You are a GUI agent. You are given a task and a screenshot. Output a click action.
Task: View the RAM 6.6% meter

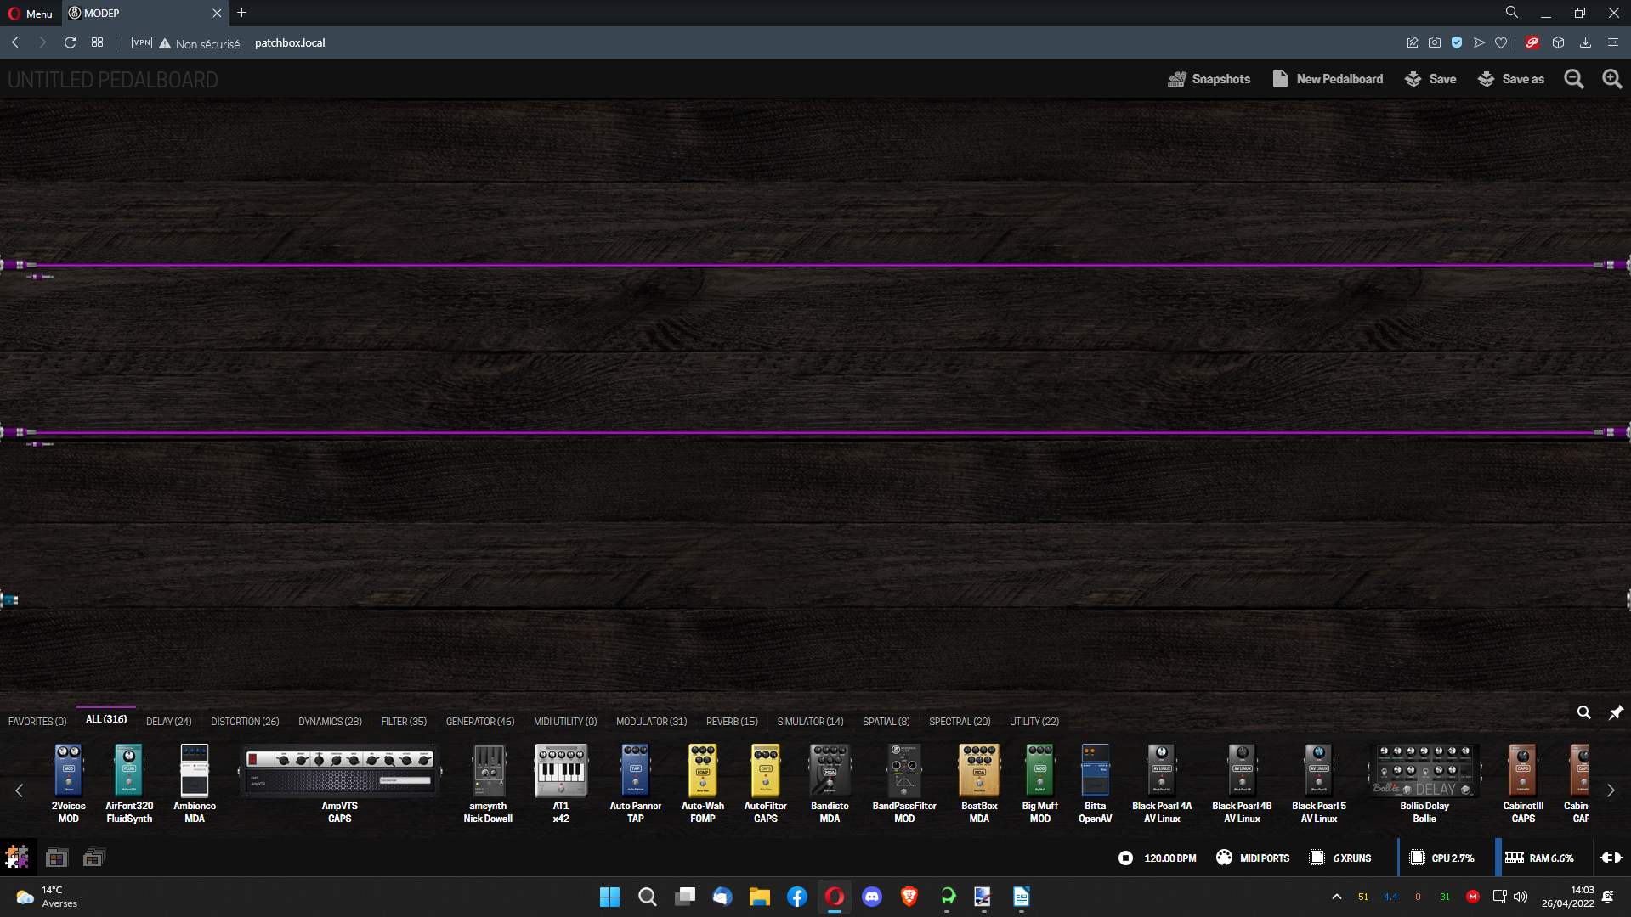pos(1539,858)
